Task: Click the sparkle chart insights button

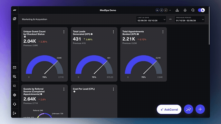Action: (x=189, y=109)
